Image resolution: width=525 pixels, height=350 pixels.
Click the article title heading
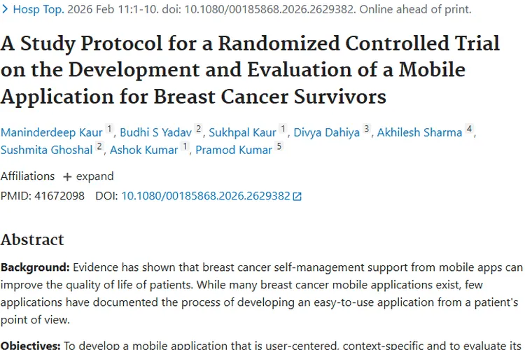[x=250, y=69]
